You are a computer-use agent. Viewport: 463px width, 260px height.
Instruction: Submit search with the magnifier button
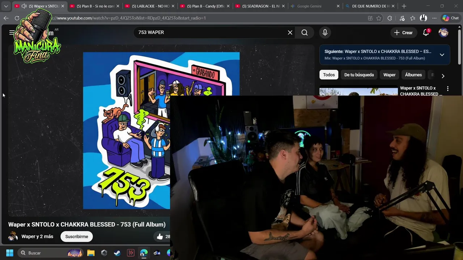tap(305, 32)
